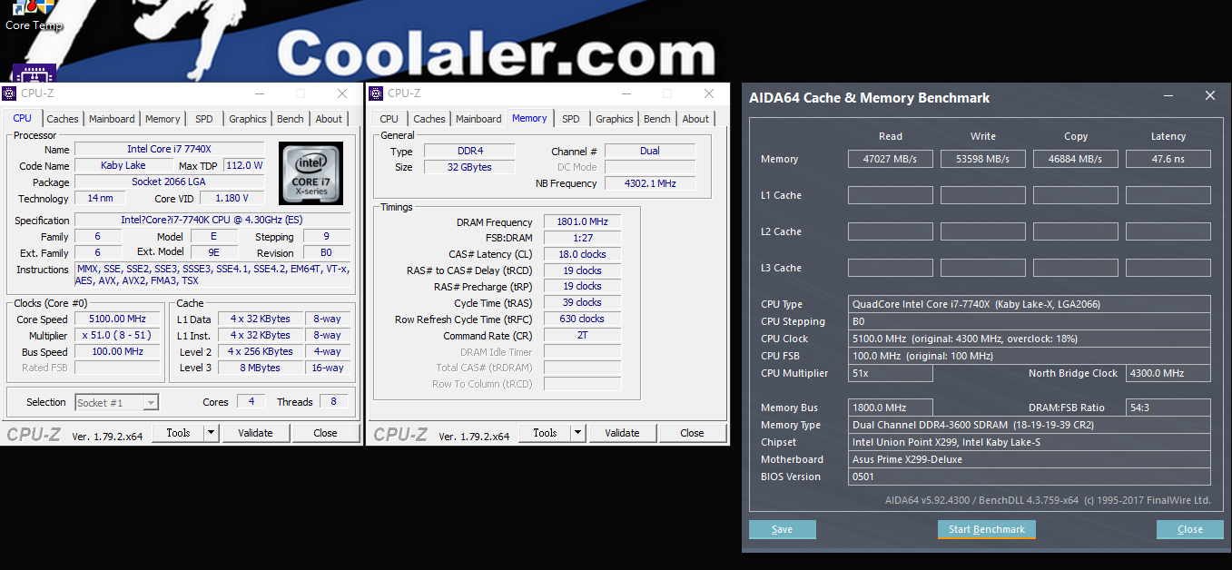
Task: Go to the Graphics tab in the CPU-tab CPU-Z window
Action: tap(248, 119)
